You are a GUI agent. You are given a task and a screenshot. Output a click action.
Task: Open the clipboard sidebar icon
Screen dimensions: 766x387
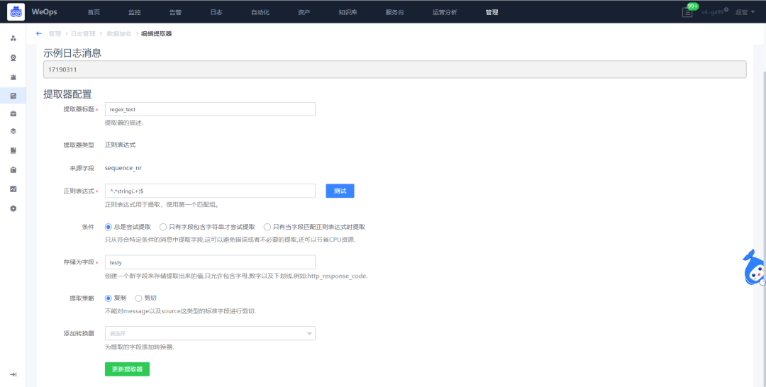point(13,170)
